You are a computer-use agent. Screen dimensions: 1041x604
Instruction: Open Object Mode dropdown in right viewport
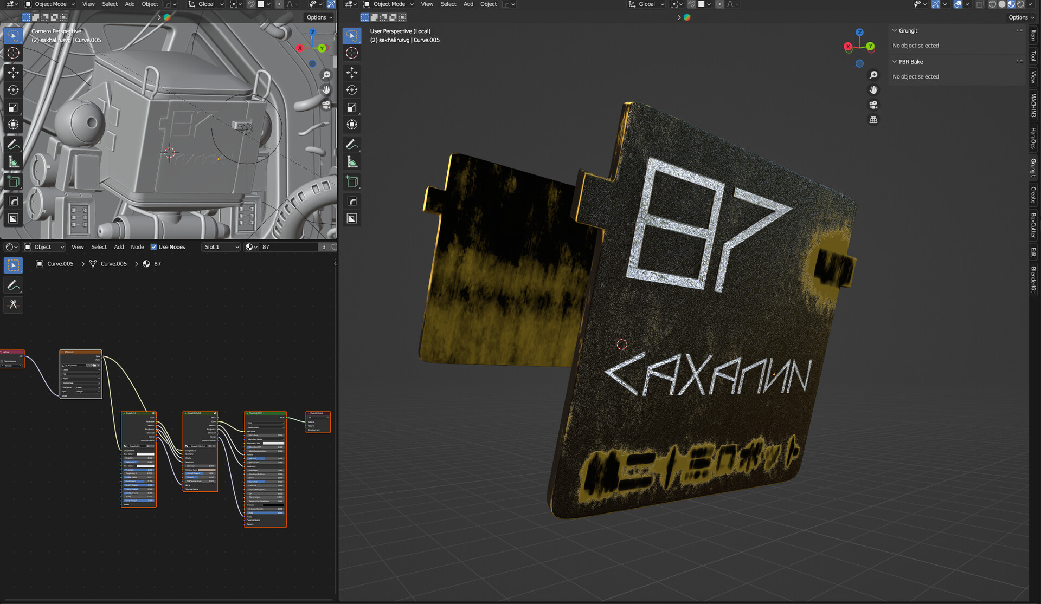[x=389, y=4]
